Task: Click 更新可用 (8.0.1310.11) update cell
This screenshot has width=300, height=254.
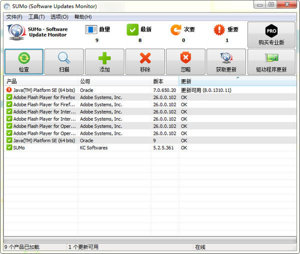Action: click(206, 90)
